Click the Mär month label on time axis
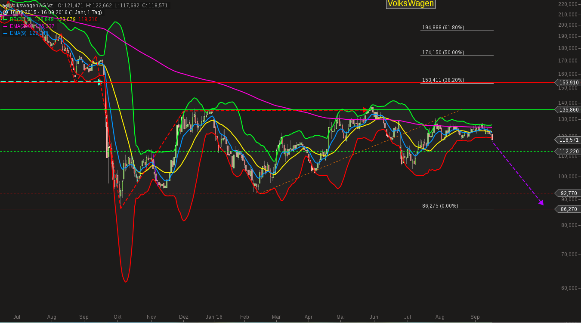581x323 pixels. 276,317
